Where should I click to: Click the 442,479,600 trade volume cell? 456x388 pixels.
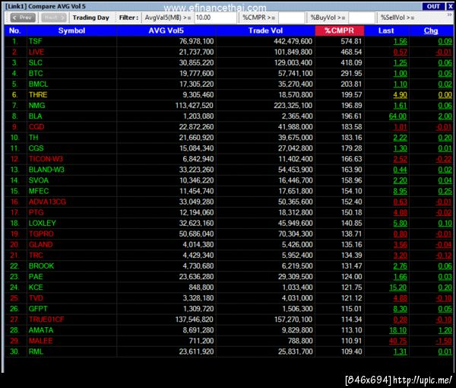293,41
